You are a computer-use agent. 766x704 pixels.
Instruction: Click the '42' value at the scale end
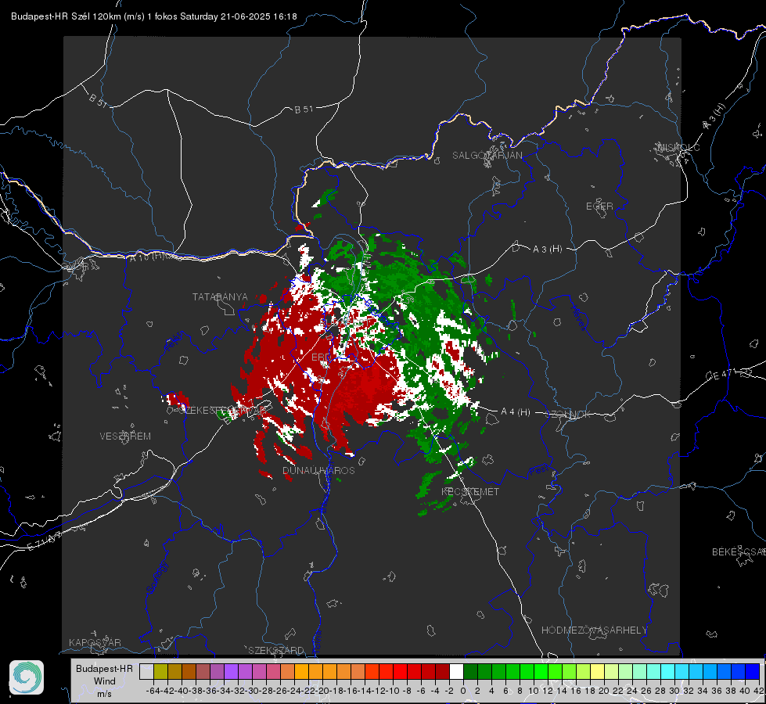click(759, 691)
